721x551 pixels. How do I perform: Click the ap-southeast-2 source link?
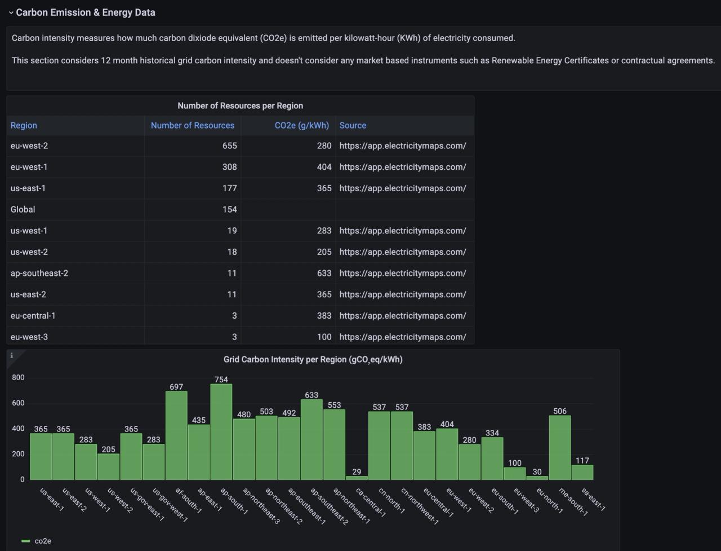[403, 273]
